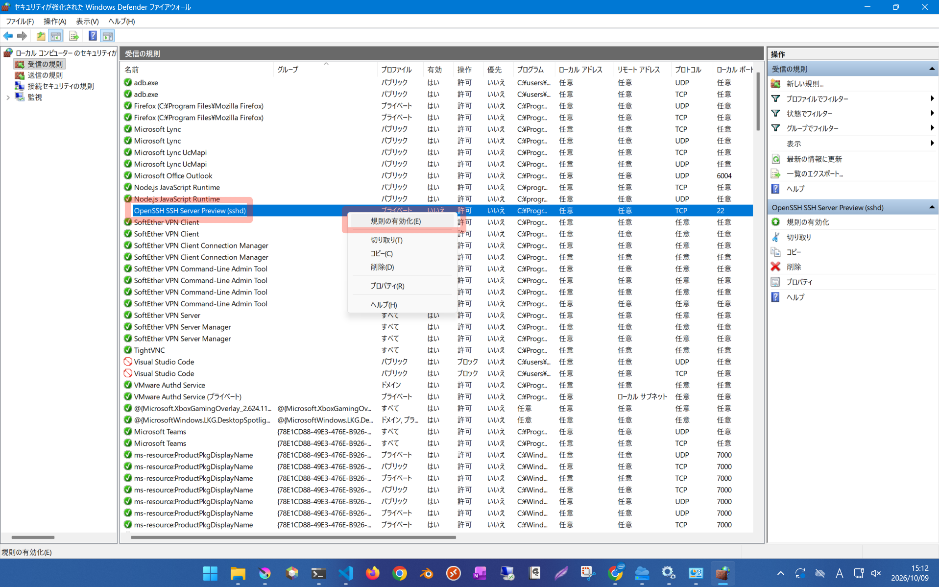Click the up-one-level folder toolbar icon
This screenshot has height=587, width=939.
tap(41, 36)
